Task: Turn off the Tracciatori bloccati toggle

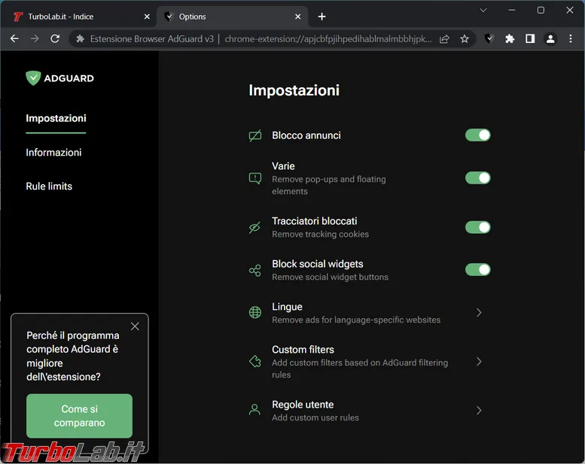Action: [477, 227]
